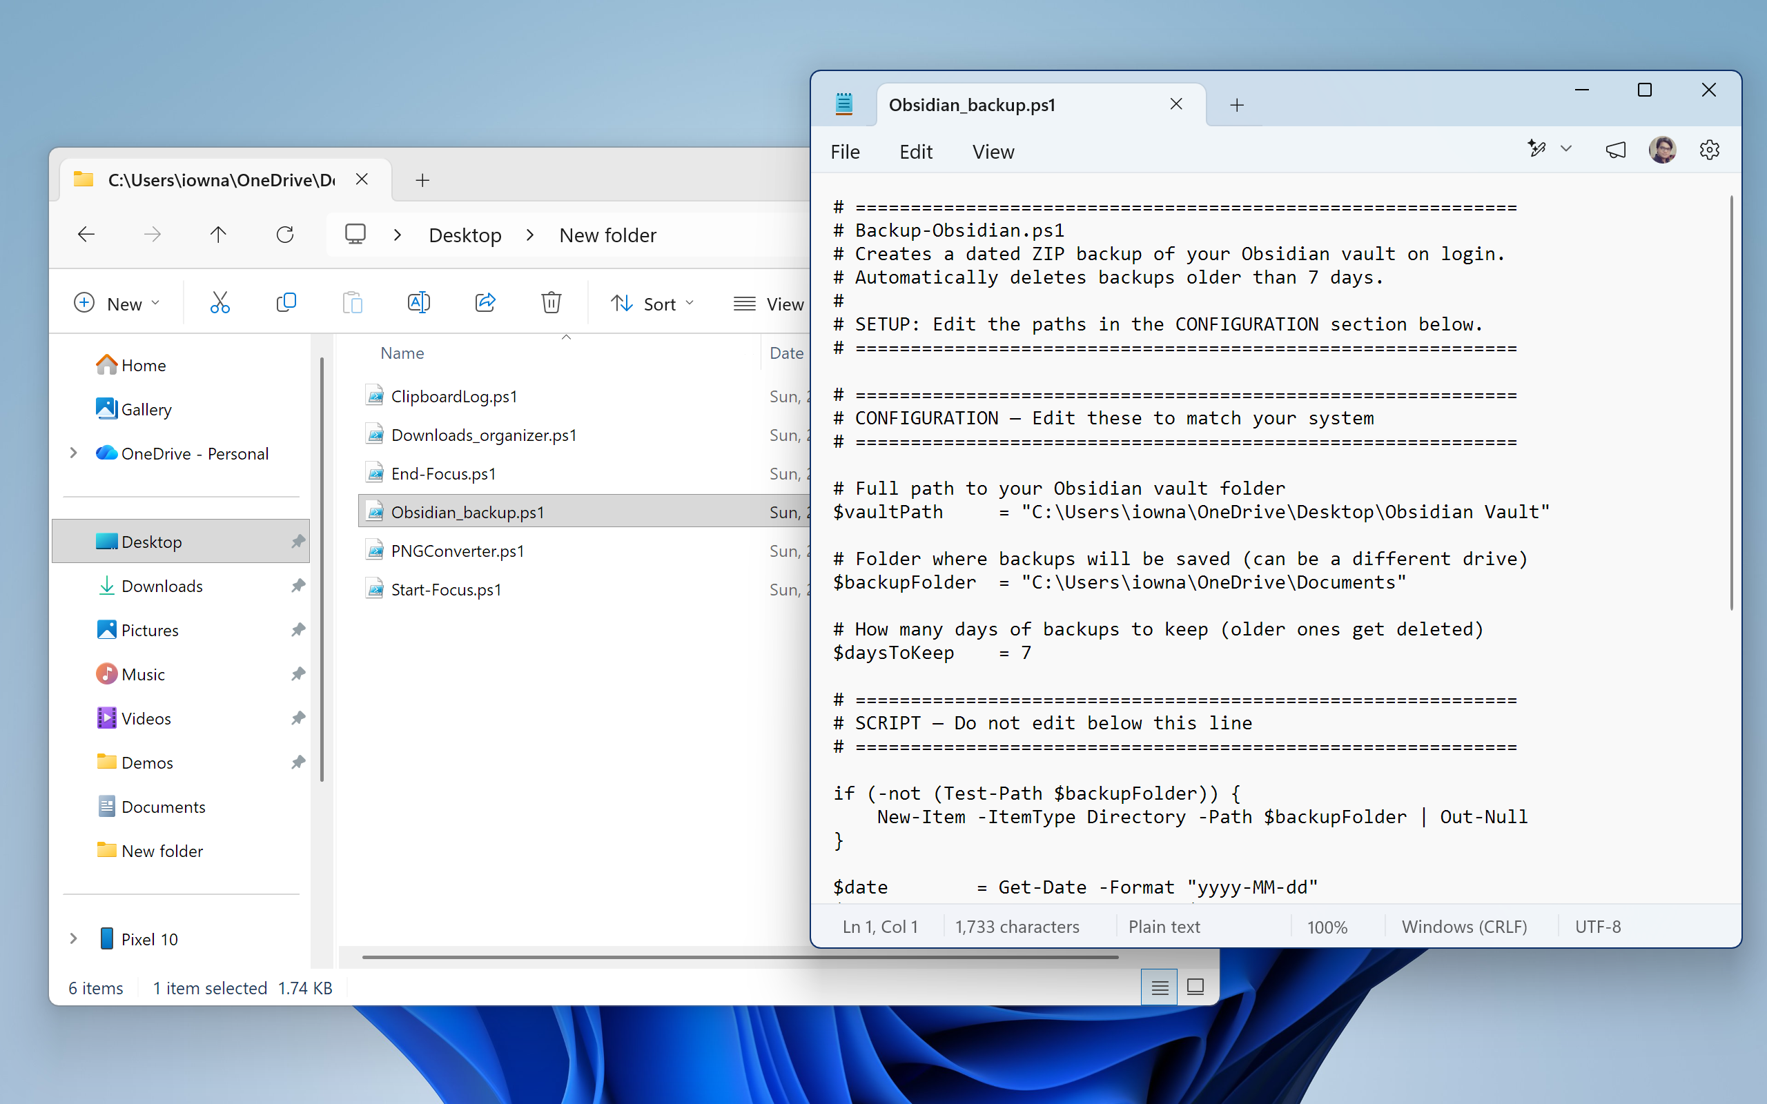Image resolution: width=1767 pixels, height=1104 pixels.
Task: Click the pin icon next to Downloads
Action: point(298,586)
